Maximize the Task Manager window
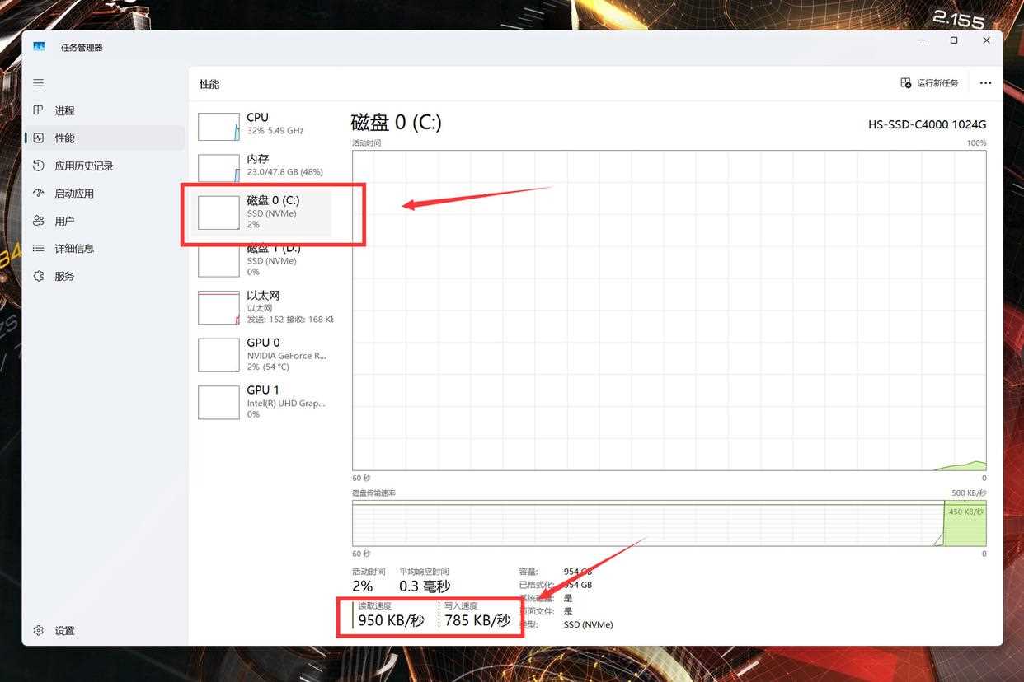Image resolution: width=1024 pixels, height=682 pixels. (954, 40)
